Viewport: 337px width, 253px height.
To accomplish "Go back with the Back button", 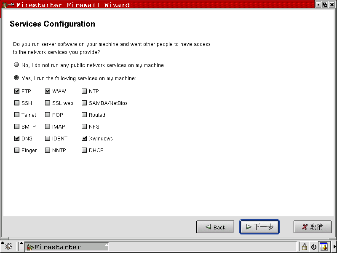I will pos(215,227).
